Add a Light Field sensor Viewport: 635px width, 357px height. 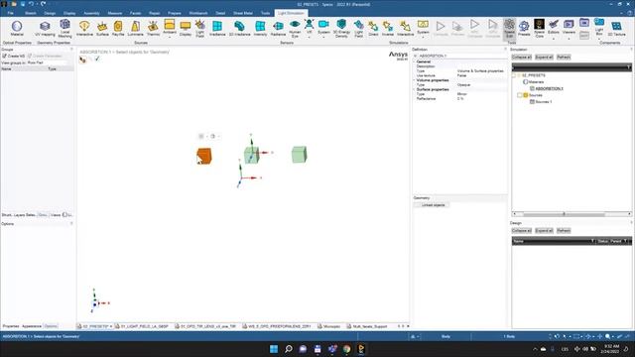(x=358, y=29)
